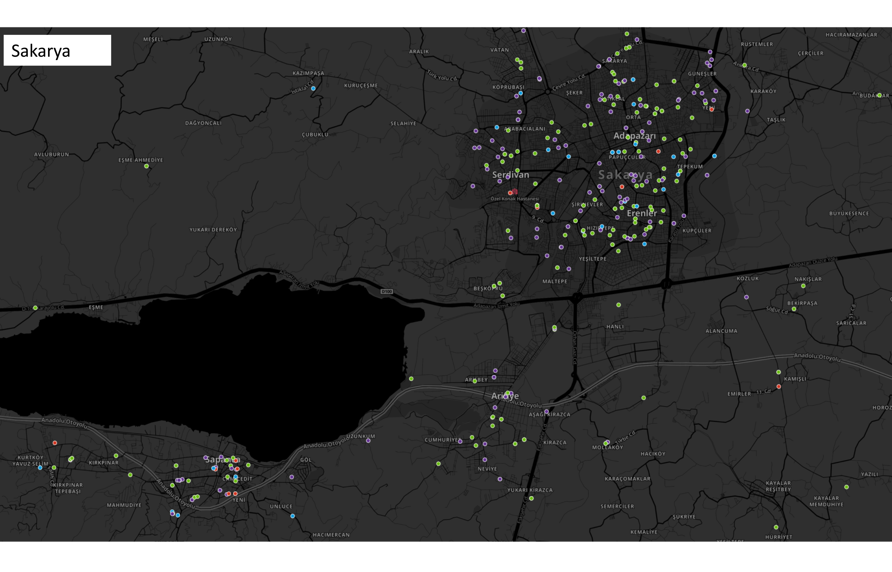The width and height of the screenshot is (892, 572).
Task: Click the green dot above Hürriyet label
Action: 776,527
